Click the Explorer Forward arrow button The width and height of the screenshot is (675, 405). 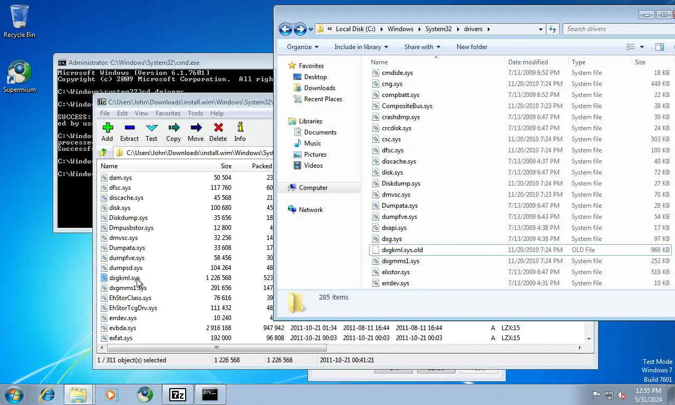click(300, 29)
